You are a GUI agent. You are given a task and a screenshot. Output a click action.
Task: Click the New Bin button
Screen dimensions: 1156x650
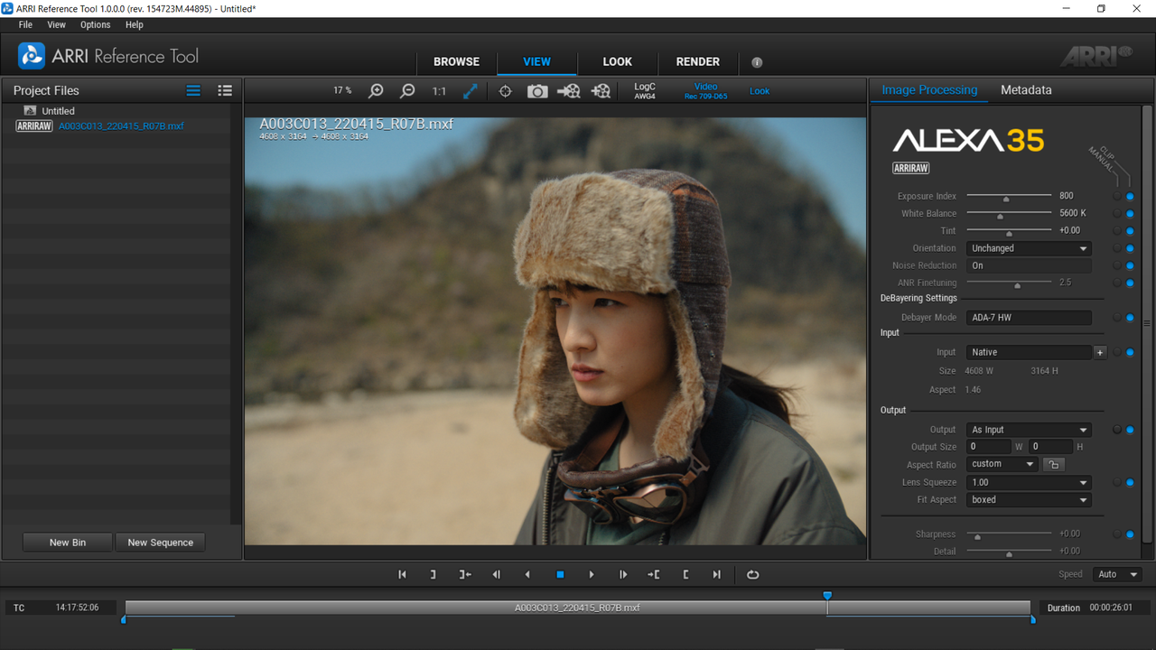pos(68,543)
